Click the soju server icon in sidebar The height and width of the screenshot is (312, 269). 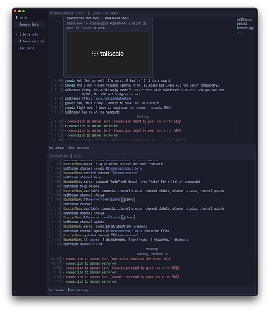click(x=17, y=17)
